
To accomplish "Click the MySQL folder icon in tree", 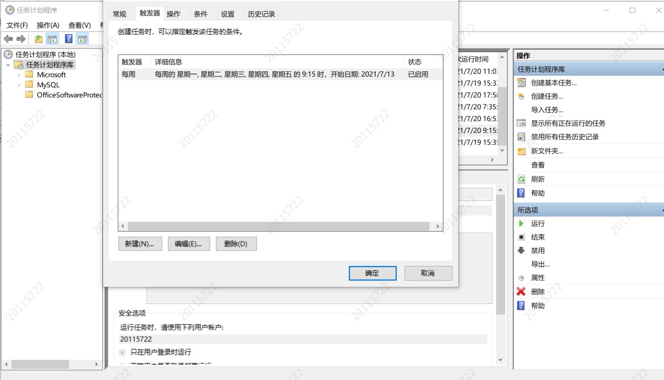I will click(29, 84).
